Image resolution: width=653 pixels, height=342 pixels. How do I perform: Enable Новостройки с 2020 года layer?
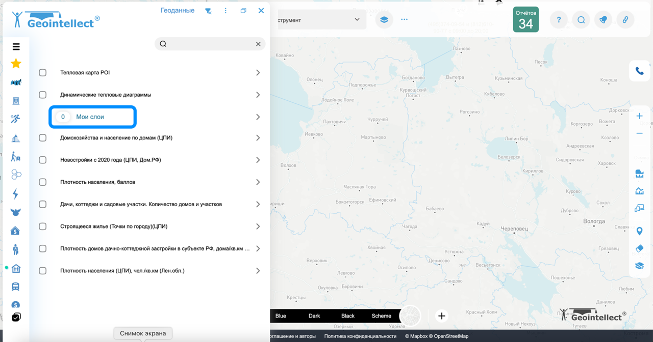pos(42,159)
